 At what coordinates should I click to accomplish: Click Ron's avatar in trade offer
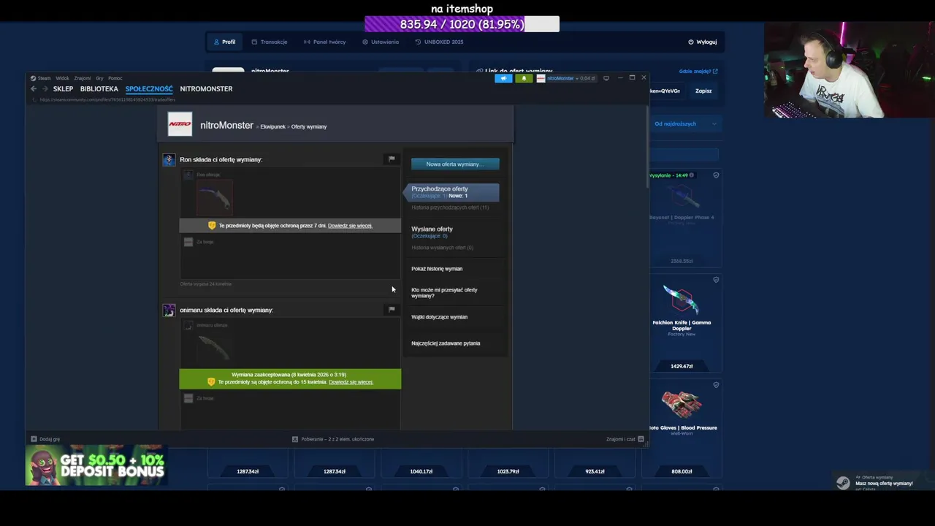(169, 160)
